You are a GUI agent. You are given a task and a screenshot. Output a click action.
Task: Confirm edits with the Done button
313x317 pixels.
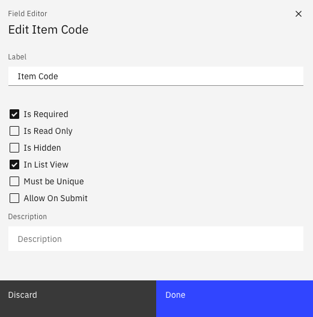tap(234, 298)
